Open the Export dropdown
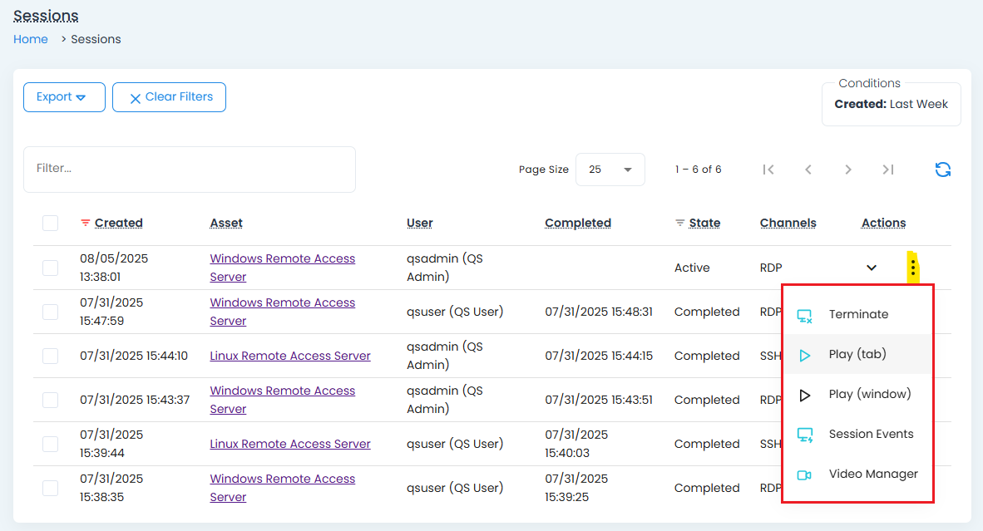 click(64, 97)
